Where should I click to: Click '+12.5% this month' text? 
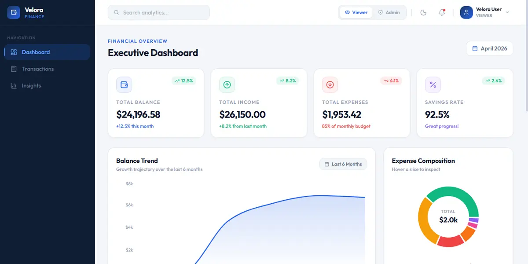(135, 126)
